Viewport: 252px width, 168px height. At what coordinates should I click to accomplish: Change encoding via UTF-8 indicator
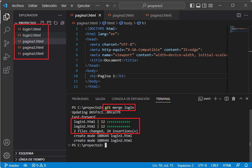point(202,165)
